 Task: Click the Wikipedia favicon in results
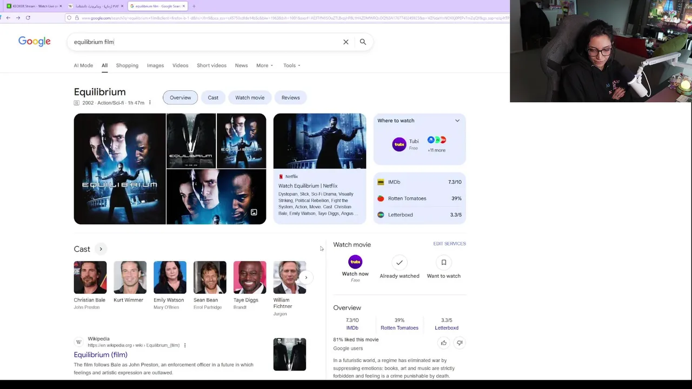click(x=79, y=342)
